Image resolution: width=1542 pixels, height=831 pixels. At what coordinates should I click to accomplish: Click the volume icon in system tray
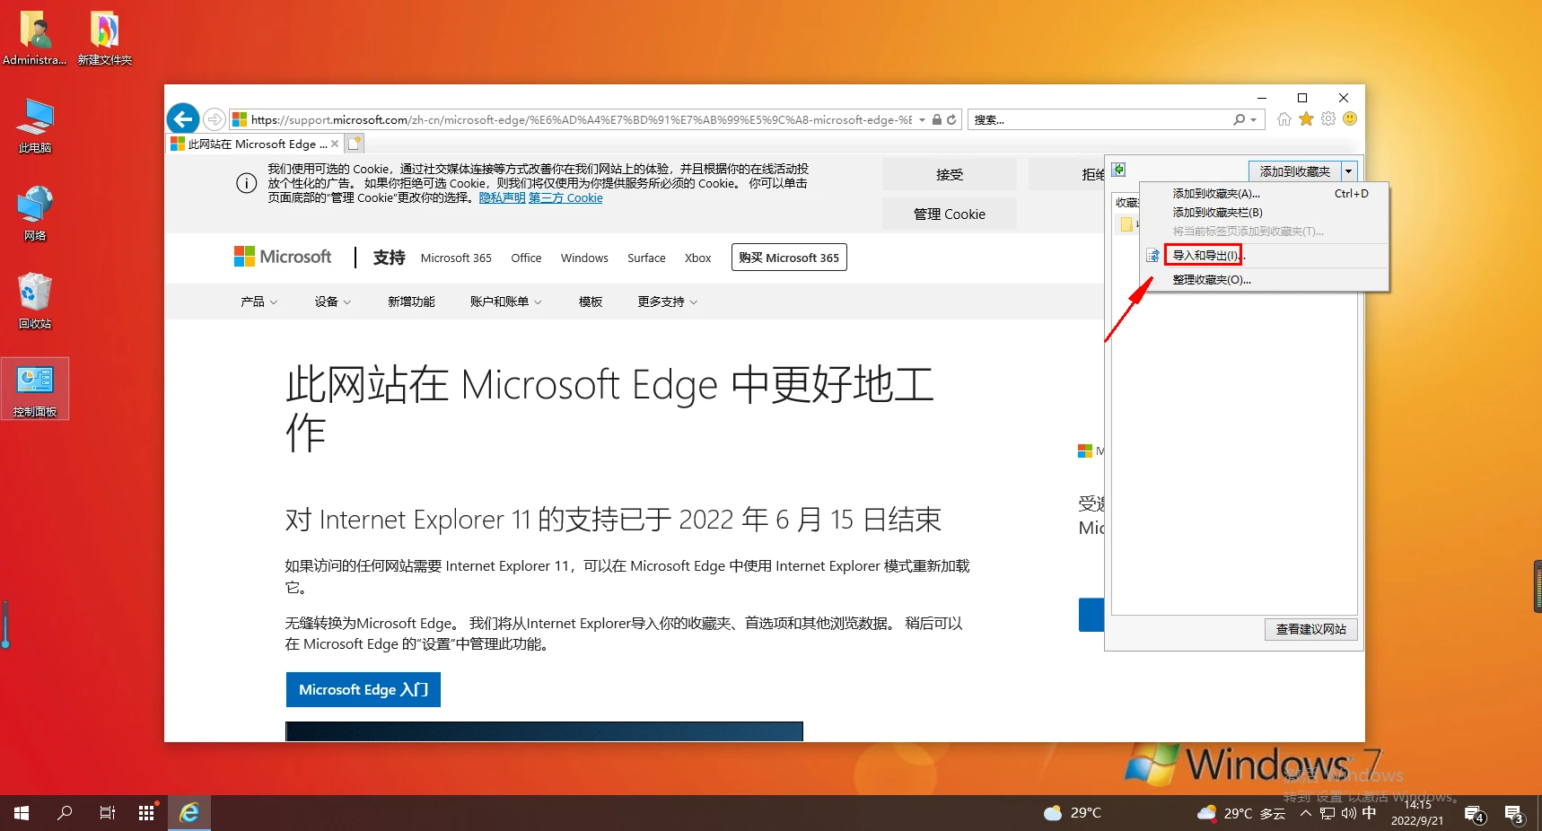coord(1348,813)
